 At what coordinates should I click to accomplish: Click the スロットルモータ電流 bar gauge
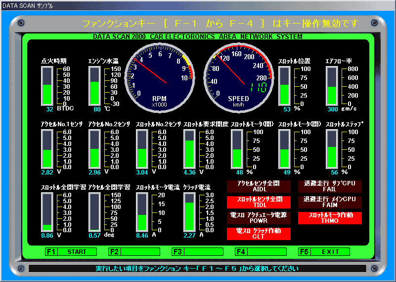click(142, 212)
